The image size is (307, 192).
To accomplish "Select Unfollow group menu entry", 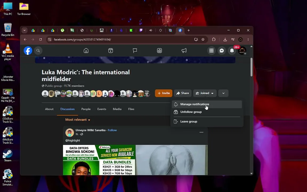I will pyautogui.click(x=207, y=112).
